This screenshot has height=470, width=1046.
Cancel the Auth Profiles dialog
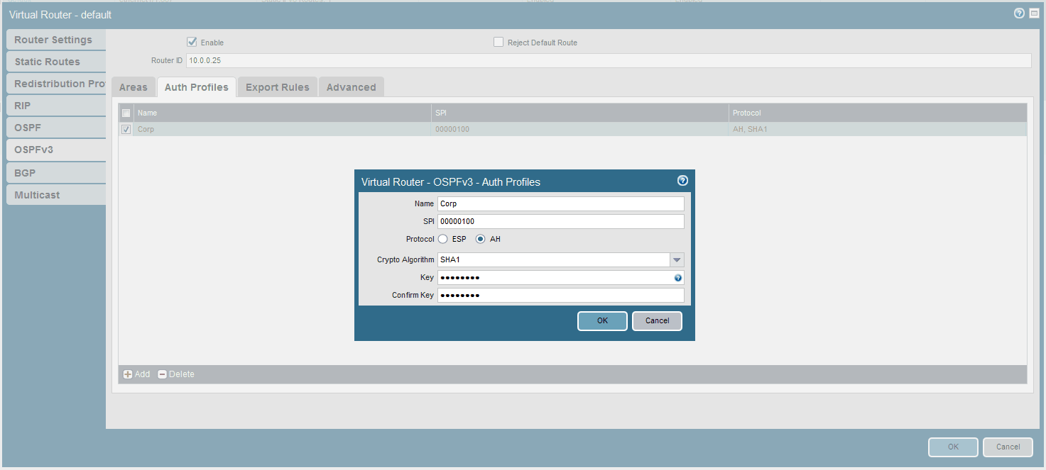tap(657, 321)
